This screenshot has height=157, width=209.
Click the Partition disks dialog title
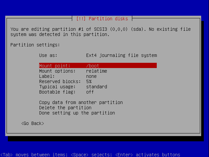click(102, 19)
